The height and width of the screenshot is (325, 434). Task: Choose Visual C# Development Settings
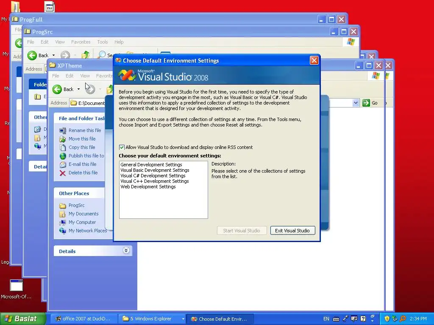(x=153, y=176)
